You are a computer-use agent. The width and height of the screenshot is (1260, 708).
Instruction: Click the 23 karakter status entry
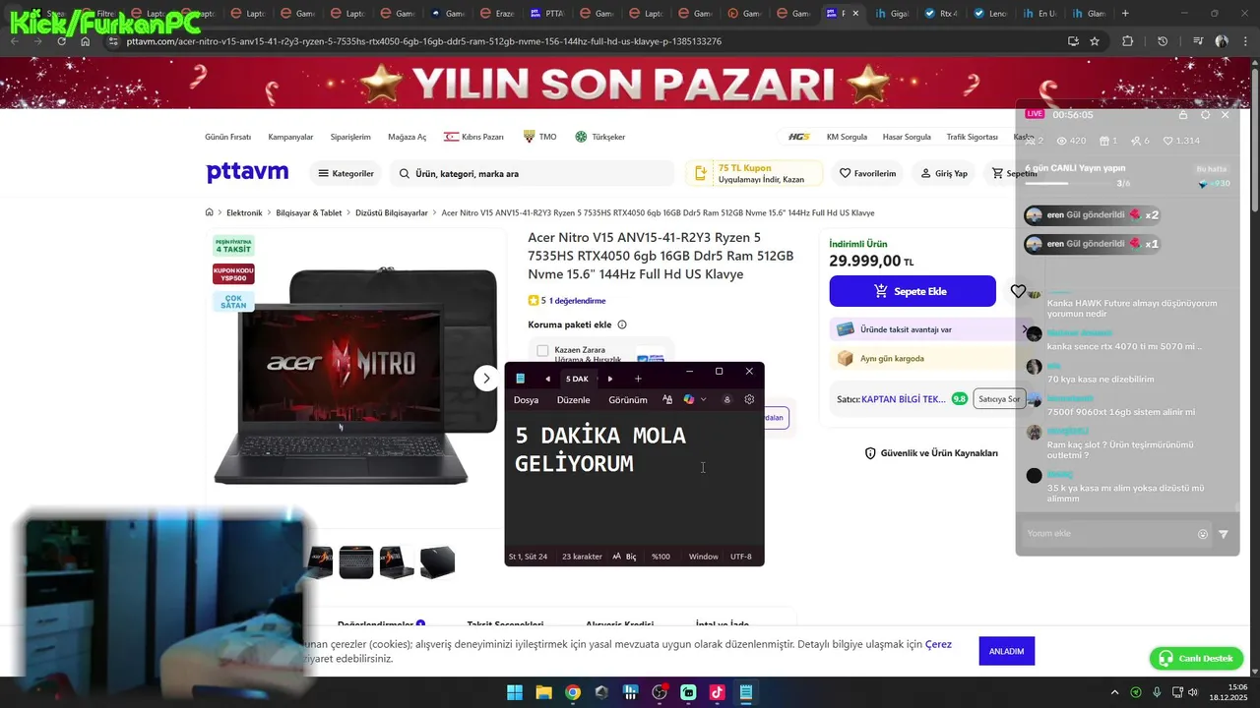[582, 557]
